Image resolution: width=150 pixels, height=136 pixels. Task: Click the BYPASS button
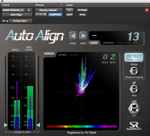(82, 10)
